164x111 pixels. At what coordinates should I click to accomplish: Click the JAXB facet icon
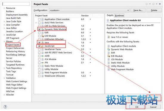tap(42, 56)
